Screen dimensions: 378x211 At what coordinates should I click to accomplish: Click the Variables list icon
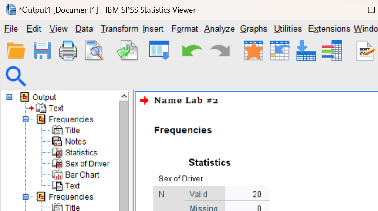pyautogui.click(x=332, y=51)
